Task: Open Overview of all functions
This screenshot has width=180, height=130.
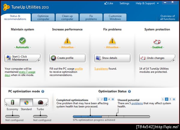Action: tap(168, 18)
